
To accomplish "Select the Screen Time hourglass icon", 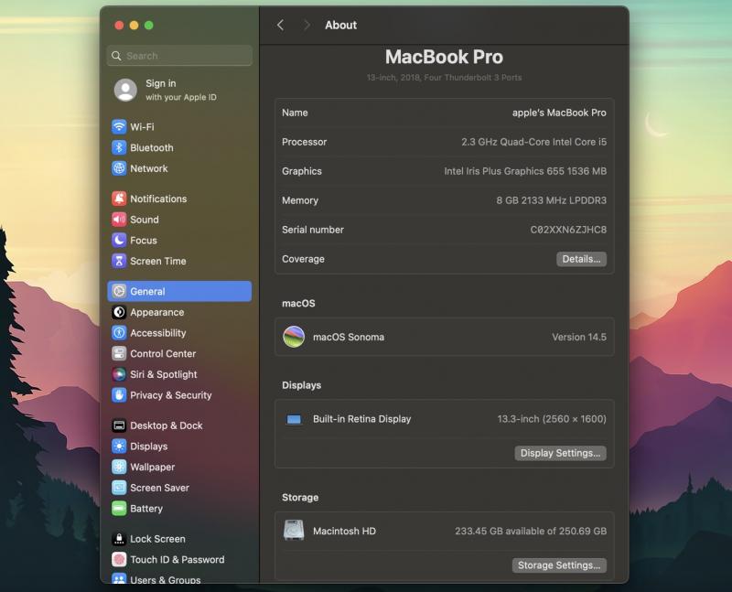I will point(119,261).
